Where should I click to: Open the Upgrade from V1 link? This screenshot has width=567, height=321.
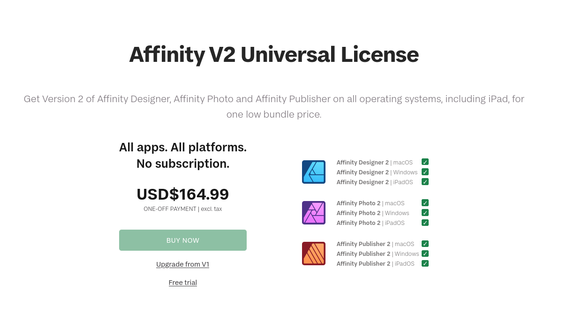pos(182,264)
